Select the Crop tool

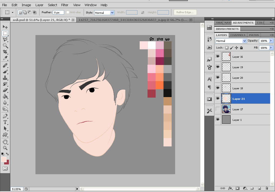click(5, 52)
